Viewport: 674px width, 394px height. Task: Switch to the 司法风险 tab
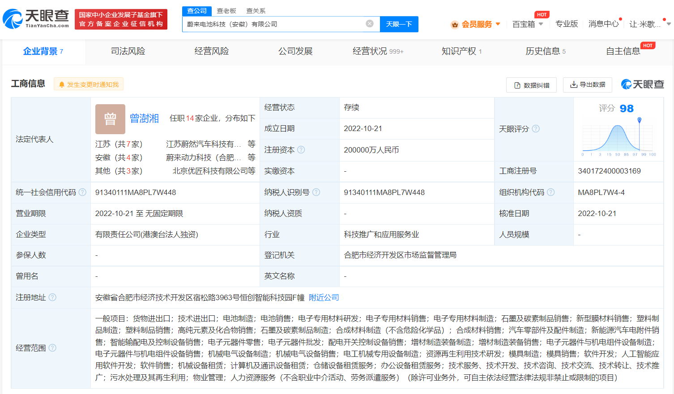(128, 51)
